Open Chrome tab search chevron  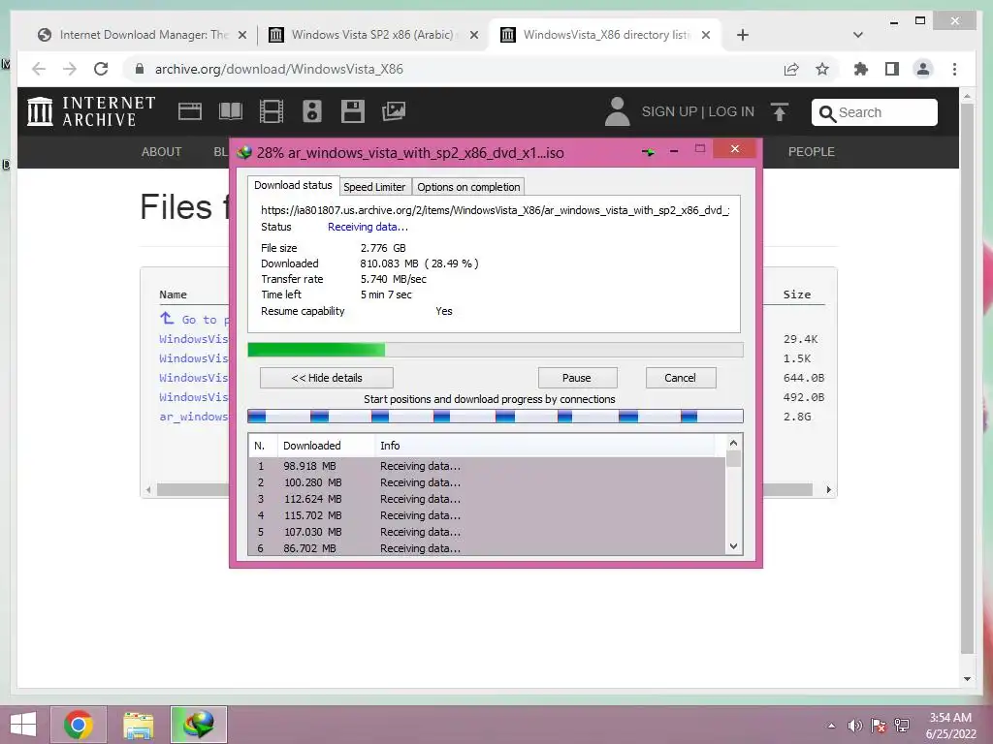858,35
